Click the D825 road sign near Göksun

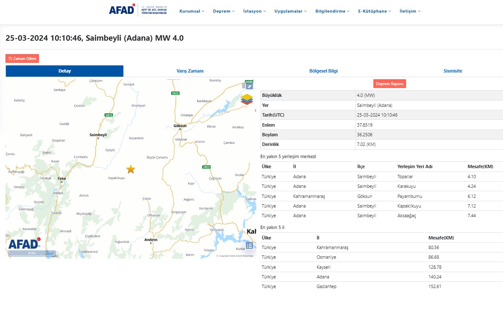[175, 93]
